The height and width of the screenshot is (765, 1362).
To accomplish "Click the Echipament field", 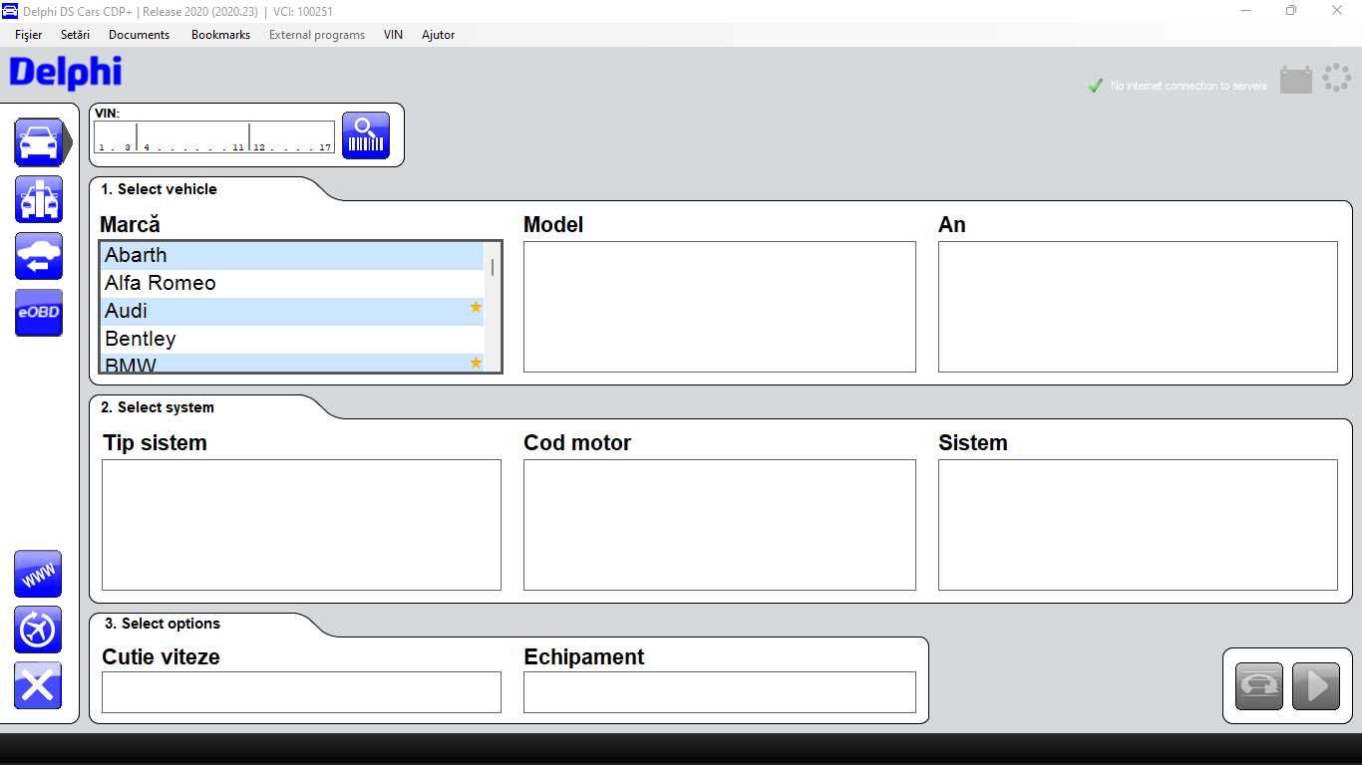I will pos(719,692).
